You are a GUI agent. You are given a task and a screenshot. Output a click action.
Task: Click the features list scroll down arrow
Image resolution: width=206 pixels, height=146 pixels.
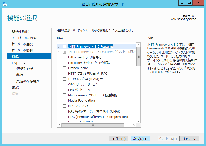(x=138, y=121)
